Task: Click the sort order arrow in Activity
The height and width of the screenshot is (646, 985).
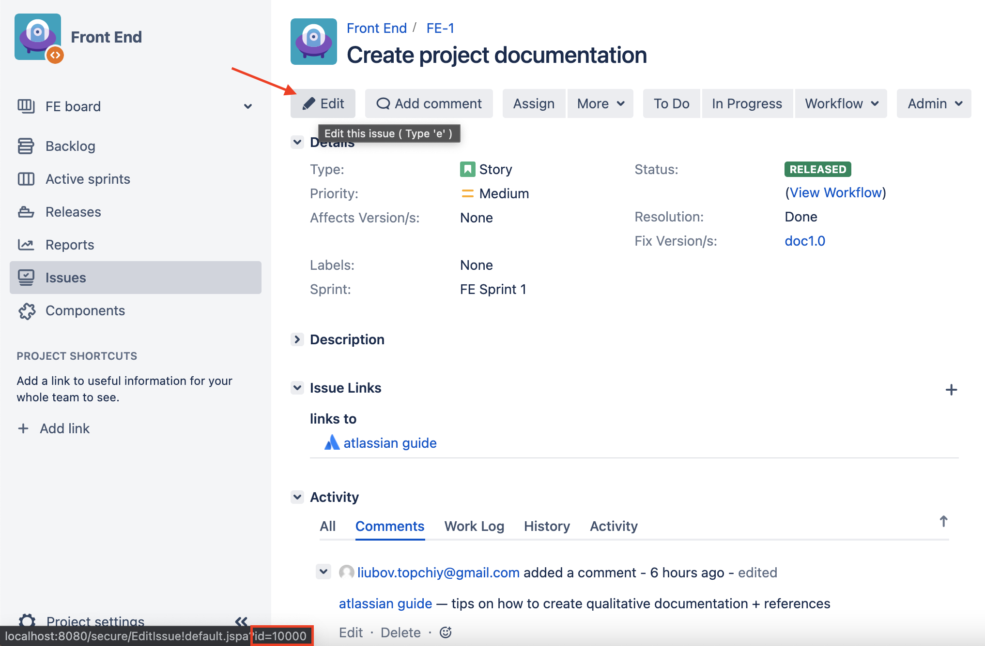Action: coord(943,521)
